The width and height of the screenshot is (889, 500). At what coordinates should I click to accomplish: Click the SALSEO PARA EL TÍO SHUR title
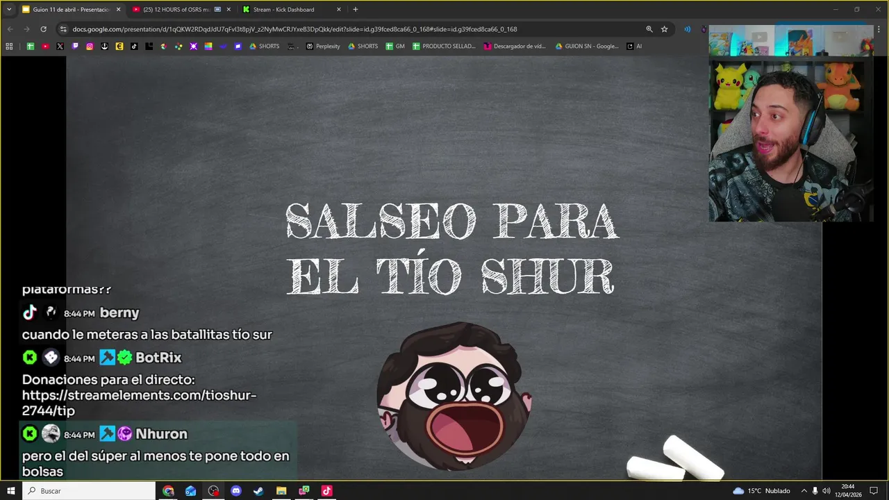click(x=451, y=248)
